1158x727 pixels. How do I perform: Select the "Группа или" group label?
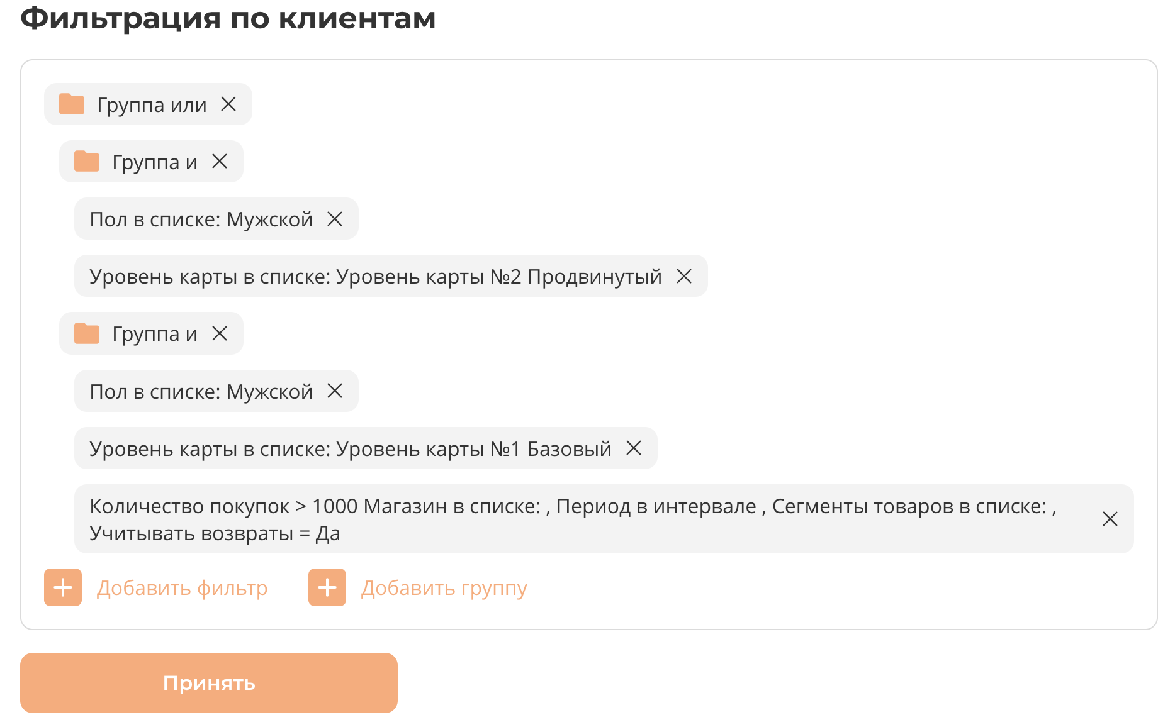(x=152, y=105)
